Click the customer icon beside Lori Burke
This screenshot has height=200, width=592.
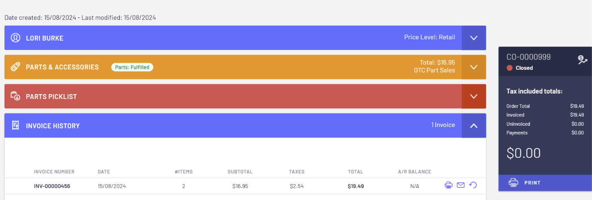[15, 38]
